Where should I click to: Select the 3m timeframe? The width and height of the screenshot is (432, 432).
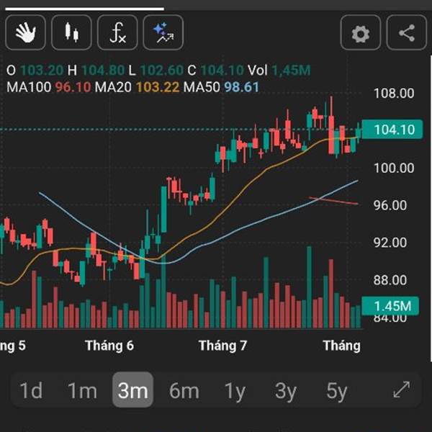pos(132,390)
